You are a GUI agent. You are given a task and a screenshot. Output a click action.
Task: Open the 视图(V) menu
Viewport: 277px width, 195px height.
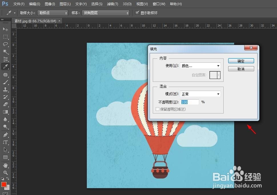coord(142,4)
